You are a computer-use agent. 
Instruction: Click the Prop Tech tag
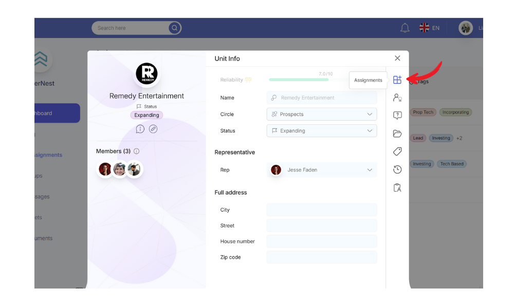click(x=423, y=112)
